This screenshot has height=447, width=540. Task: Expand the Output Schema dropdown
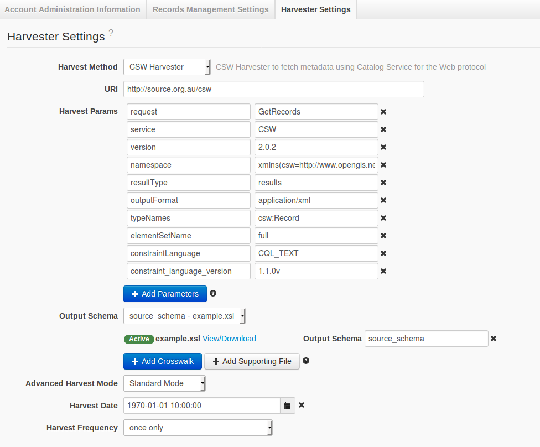pyautogui.click(x=184, y=316)
